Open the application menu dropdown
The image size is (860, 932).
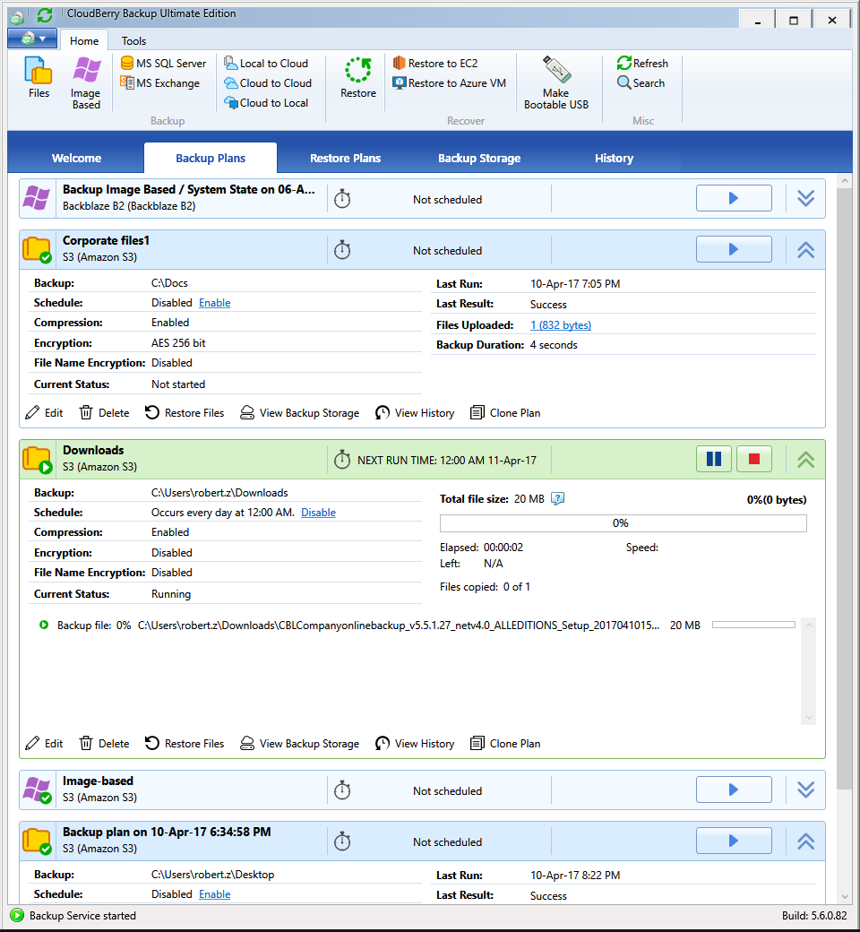(32, 39)
